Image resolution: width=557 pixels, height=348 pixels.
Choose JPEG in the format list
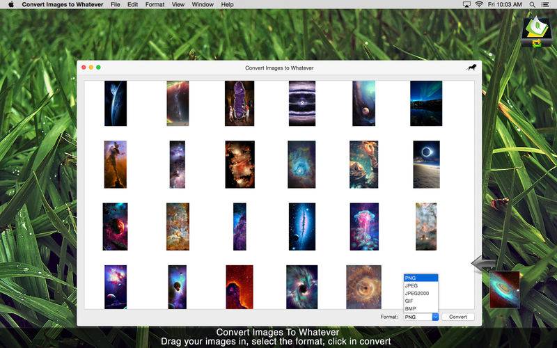pos(421,285)
